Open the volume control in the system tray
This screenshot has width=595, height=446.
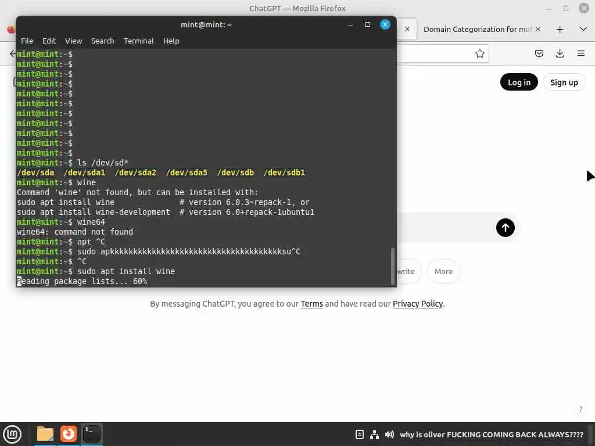pyautogui.click(x=389, y=434)
